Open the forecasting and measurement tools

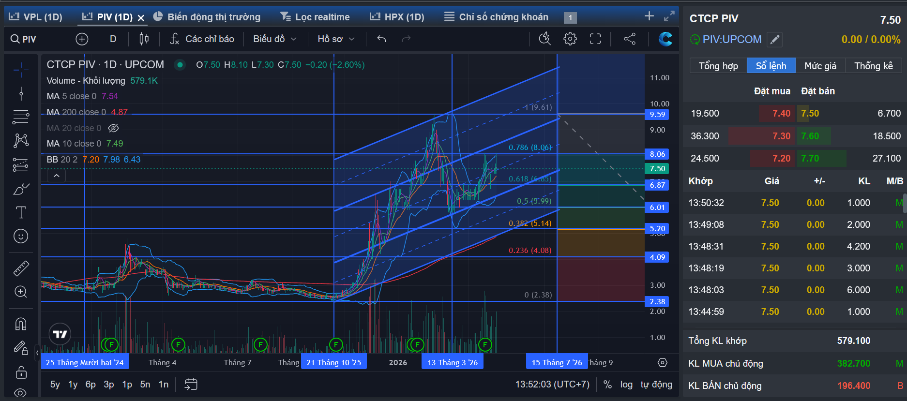21,165
